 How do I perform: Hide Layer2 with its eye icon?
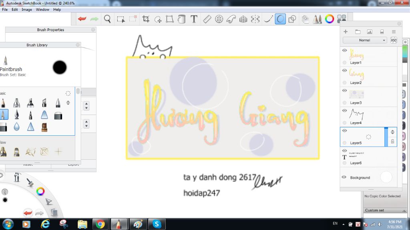tap(344, 70)
